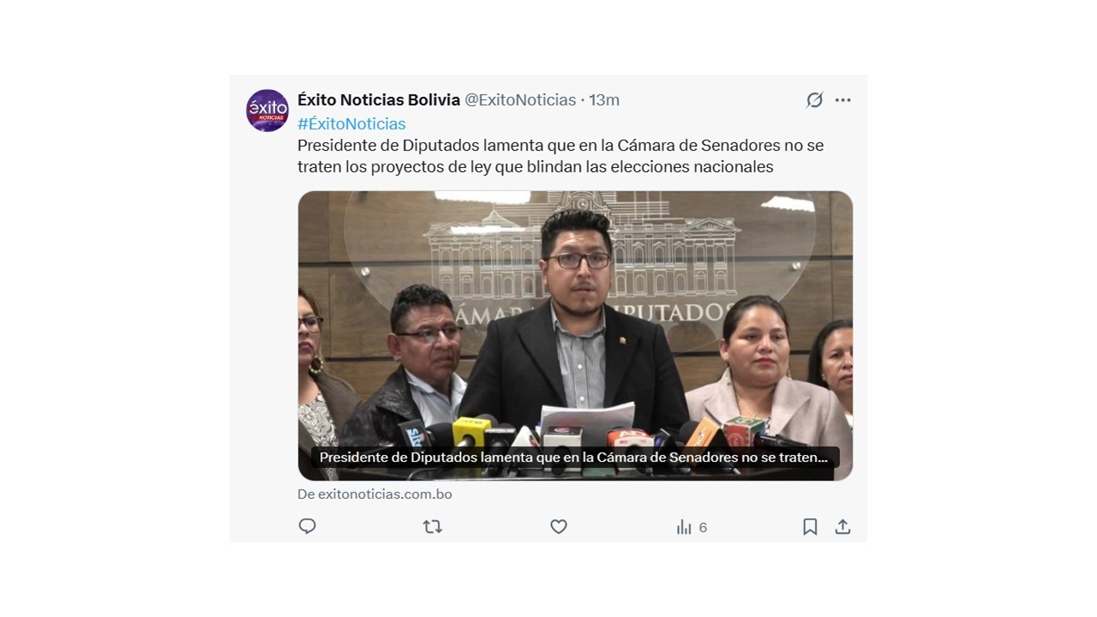
Task: Click the Cámara de Diputados emblem in the image
Action: [578, 267]
